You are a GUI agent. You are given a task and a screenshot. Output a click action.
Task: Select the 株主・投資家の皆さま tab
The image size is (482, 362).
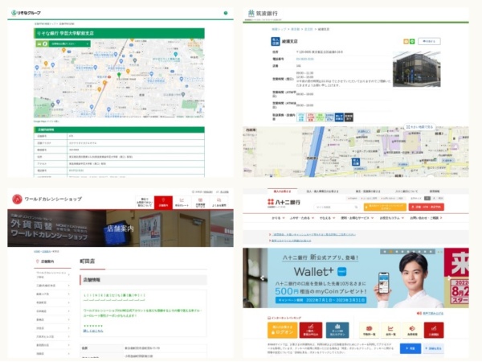click(x=368, y=191)
